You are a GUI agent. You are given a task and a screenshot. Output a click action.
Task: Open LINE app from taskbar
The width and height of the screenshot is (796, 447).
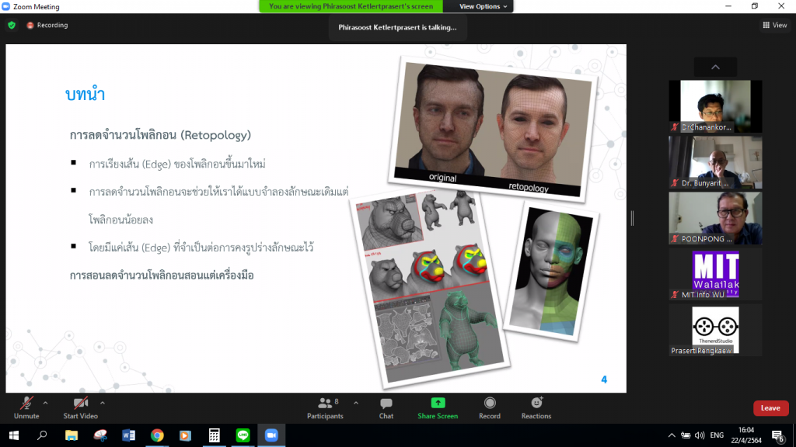(x=242, y=435)
